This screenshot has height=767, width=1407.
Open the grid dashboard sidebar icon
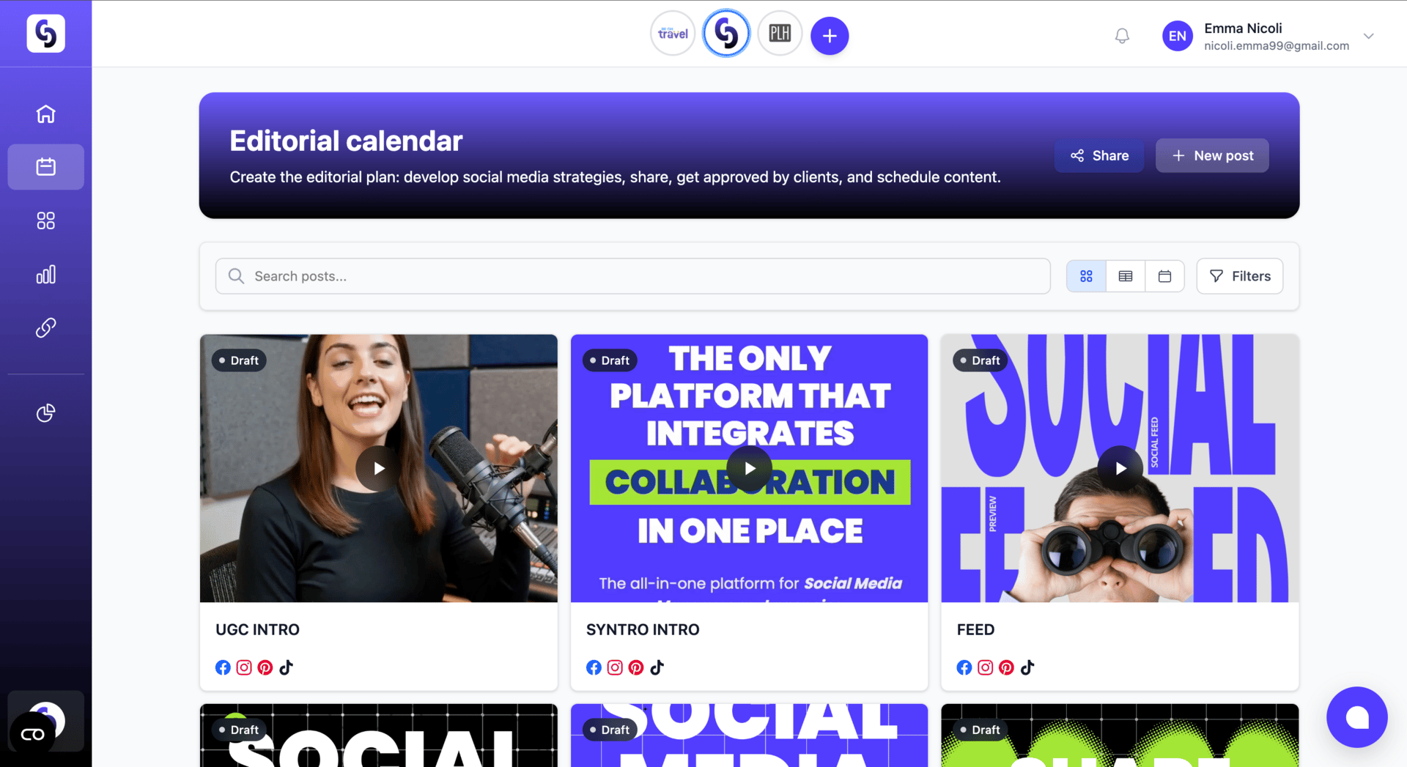pos(45,221)
